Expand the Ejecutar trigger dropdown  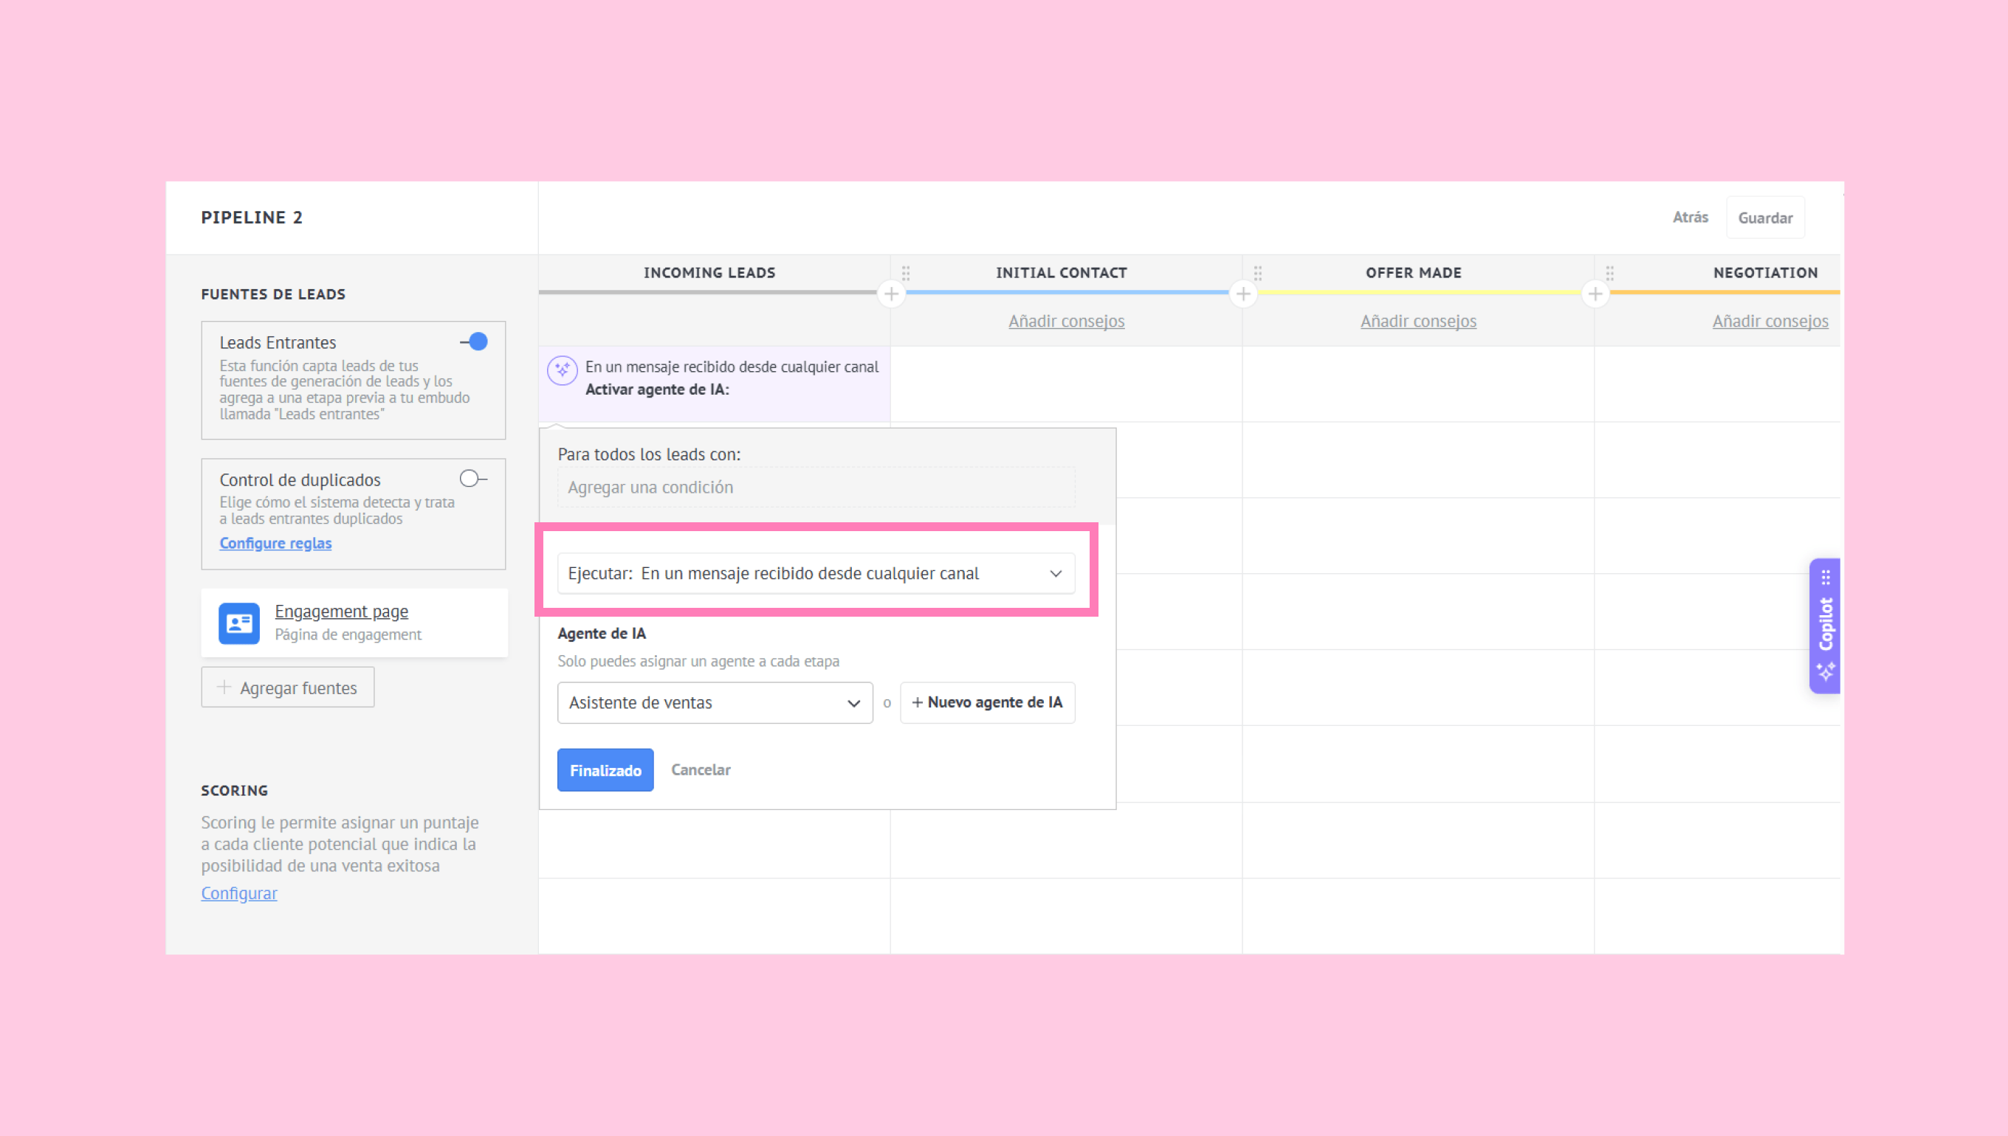point(816,573)
